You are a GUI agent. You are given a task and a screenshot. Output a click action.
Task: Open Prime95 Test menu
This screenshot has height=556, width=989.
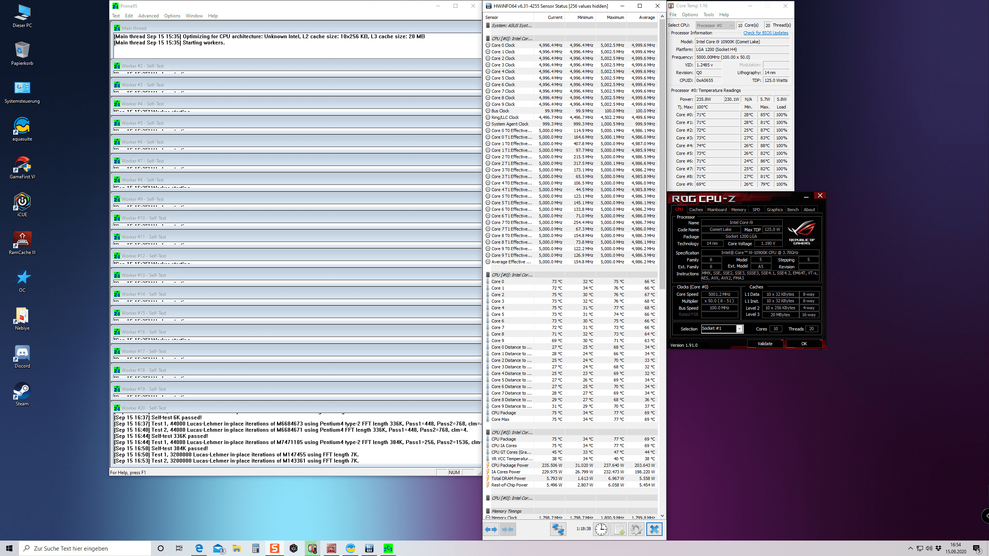click(116, 16)
